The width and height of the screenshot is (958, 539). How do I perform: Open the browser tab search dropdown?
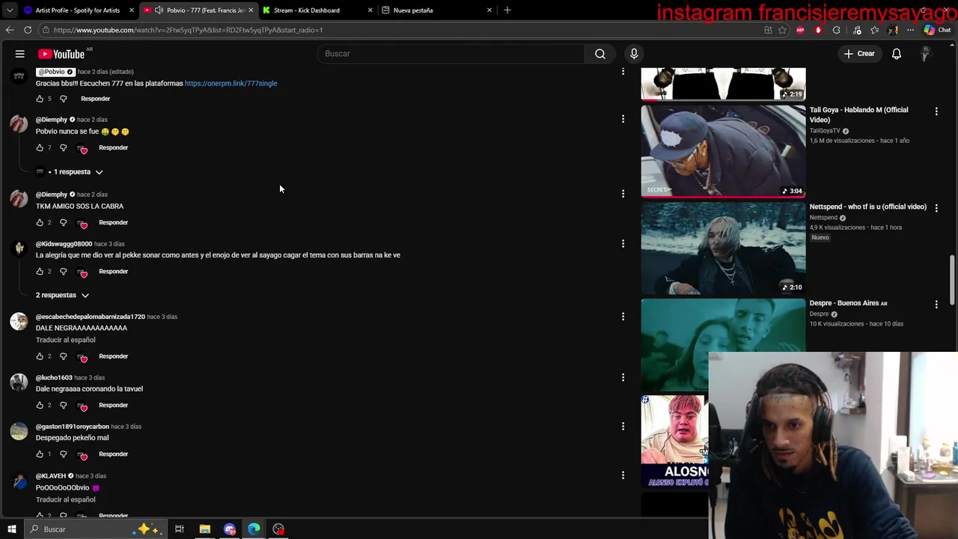coord(9,10)
